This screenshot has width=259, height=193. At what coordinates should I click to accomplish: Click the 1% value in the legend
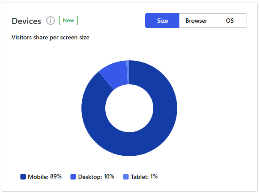pyautogui.click(x=154, y=177)
